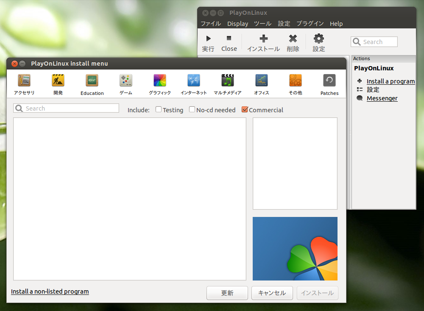Open the プラグイン menu

(310, 24)
